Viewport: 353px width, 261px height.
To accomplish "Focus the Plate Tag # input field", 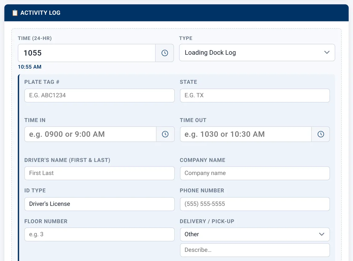I will [x=99, y=95].
